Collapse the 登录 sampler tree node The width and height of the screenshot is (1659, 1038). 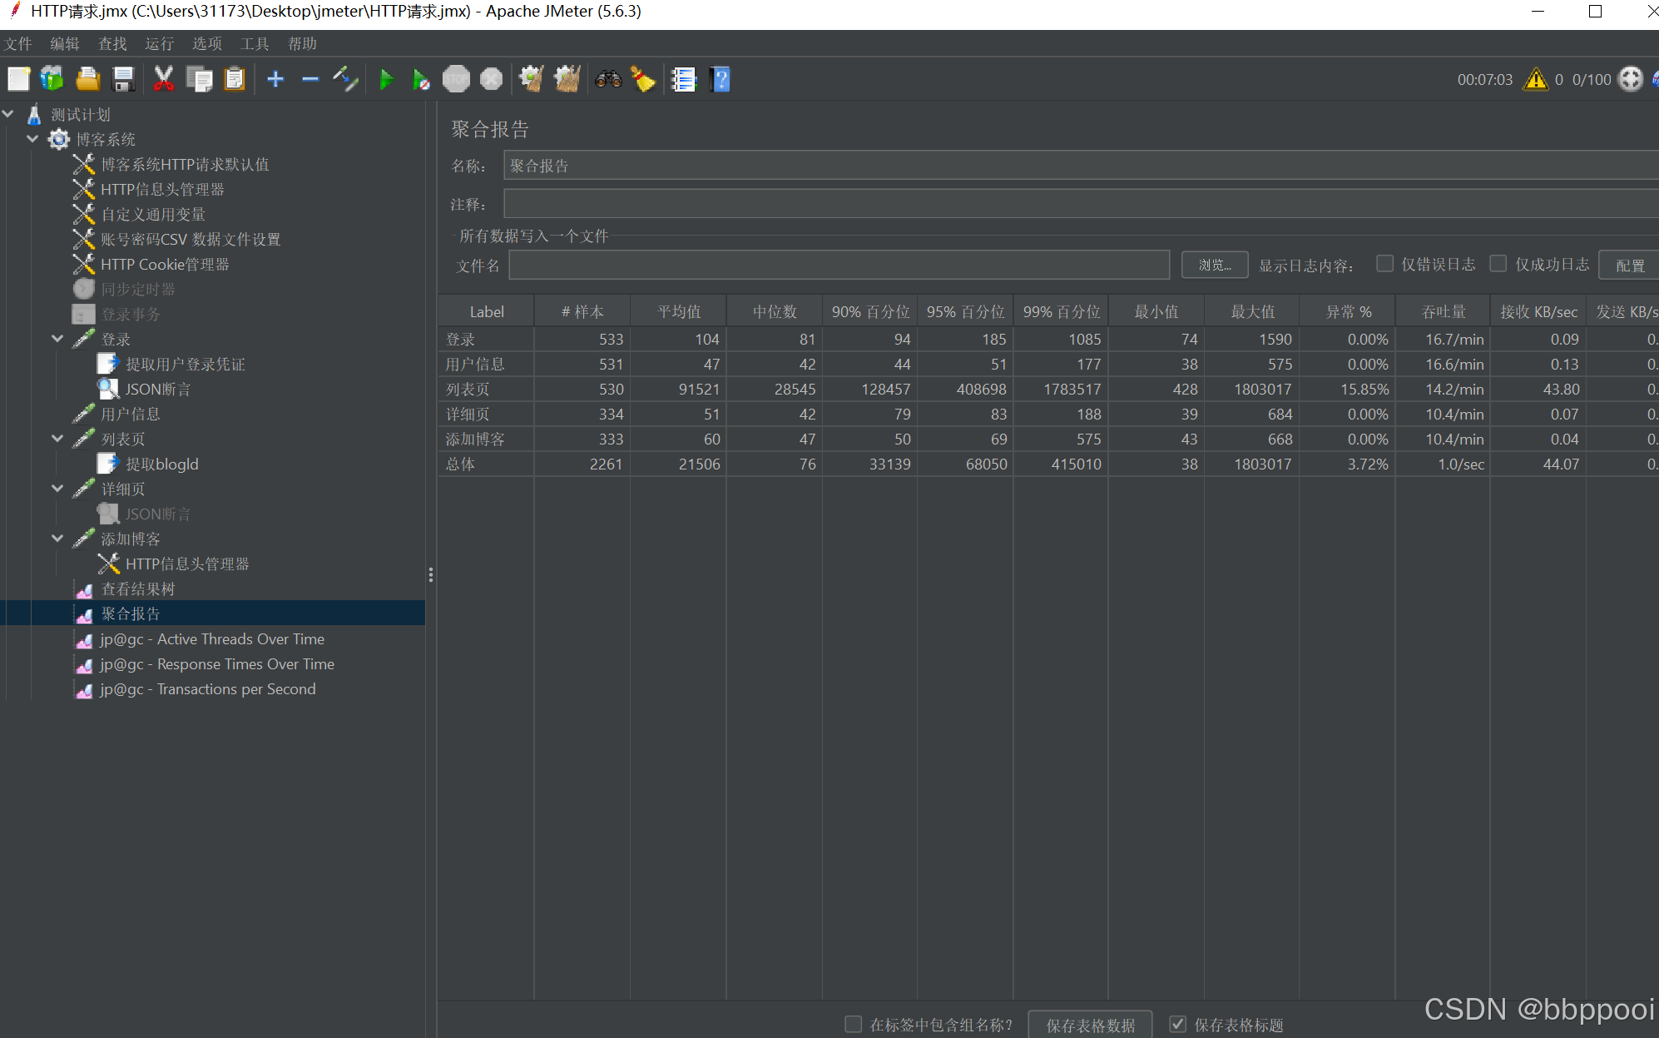click(57, 339)
